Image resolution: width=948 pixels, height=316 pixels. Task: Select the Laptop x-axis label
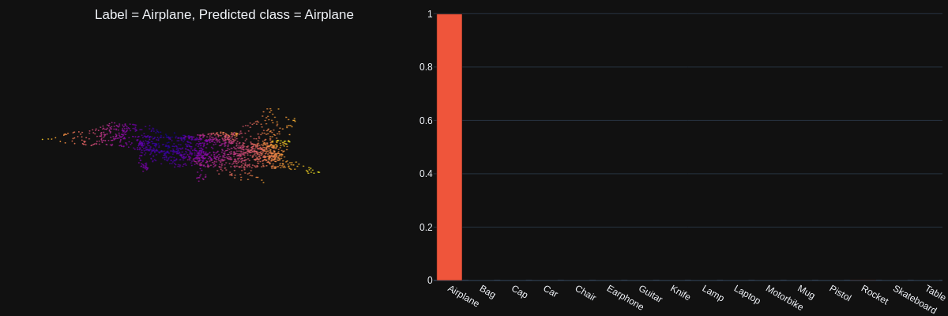click(x=747, y=295)
